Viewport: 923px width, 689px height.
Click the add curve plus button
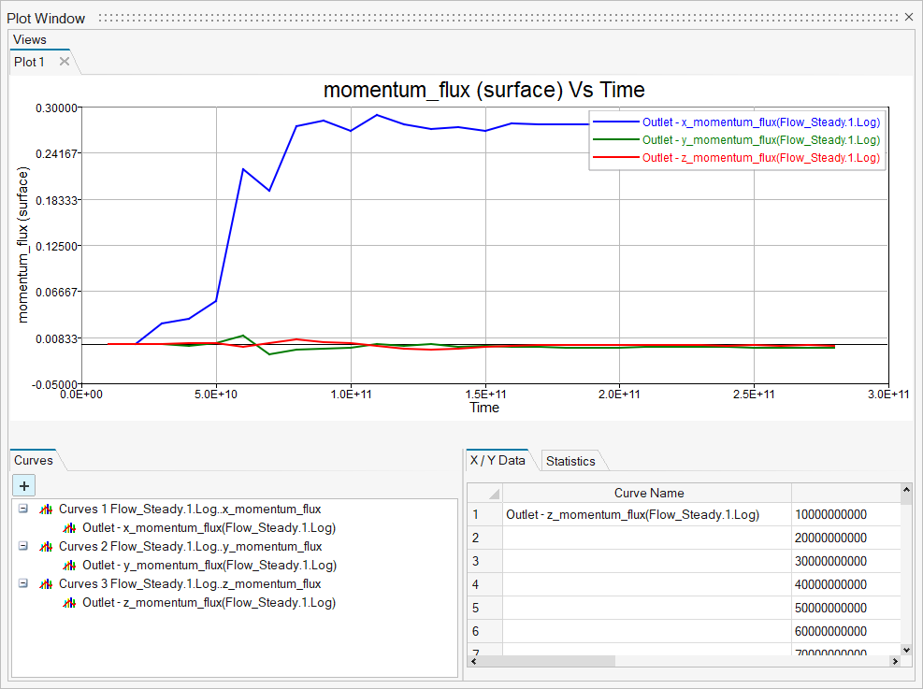point(23,485)
